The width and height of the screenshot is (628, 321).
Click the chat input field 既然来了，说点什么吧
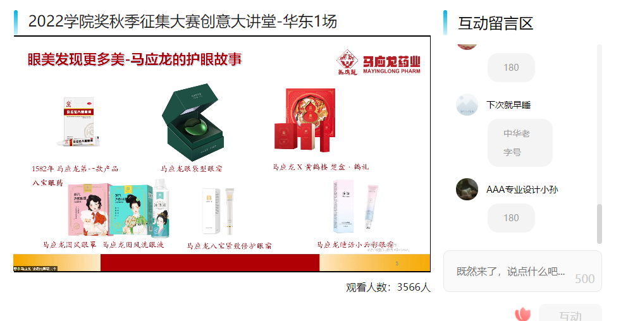click(522, 271)
